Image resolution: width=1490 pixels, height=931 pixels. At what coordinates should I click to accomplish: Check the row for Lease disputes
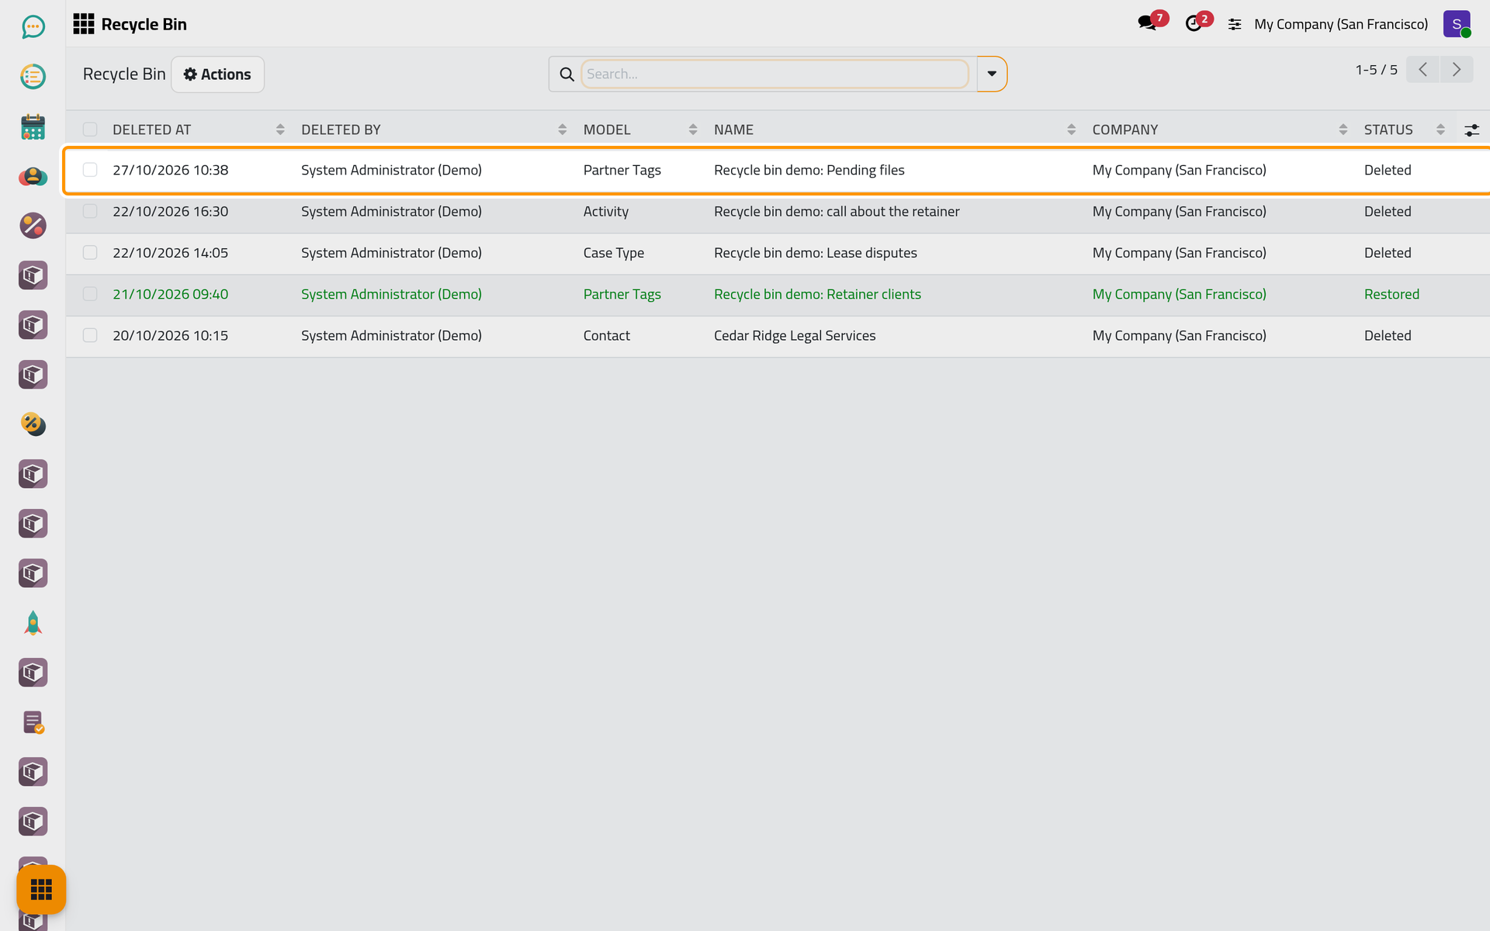coord(90,253)
